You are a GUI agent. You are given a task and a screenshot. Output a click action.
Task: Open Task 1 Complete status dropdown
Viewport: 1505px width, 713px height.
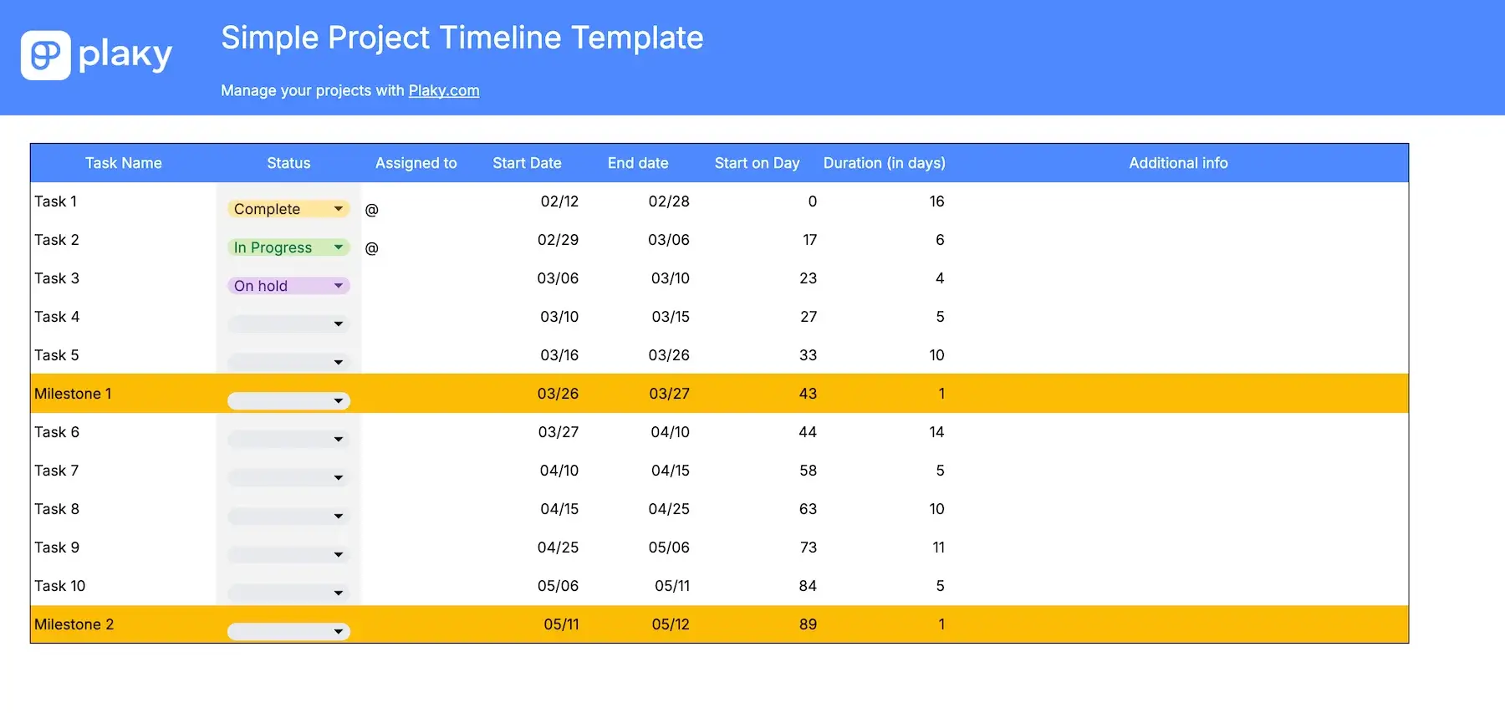(288, 209)
